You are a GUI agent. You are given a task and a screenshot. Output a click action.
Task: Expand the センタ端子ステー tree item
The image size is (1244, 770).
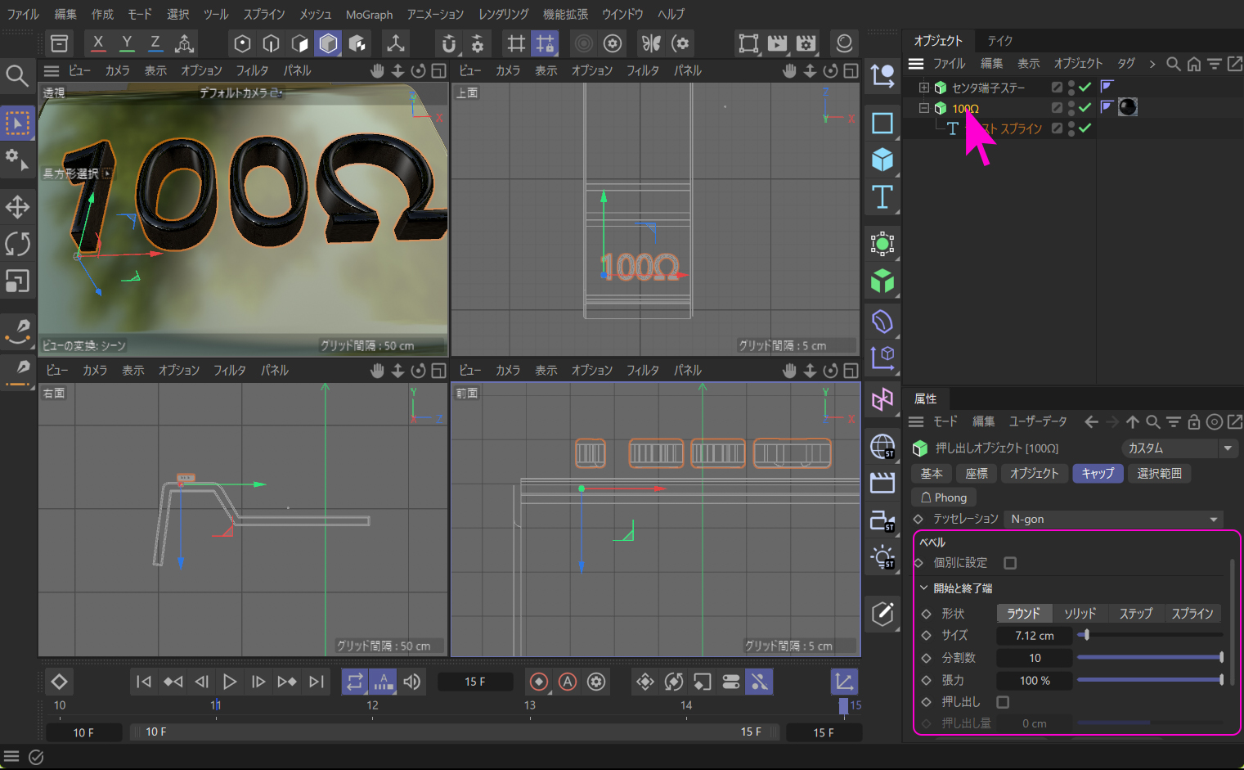[923, 87]
